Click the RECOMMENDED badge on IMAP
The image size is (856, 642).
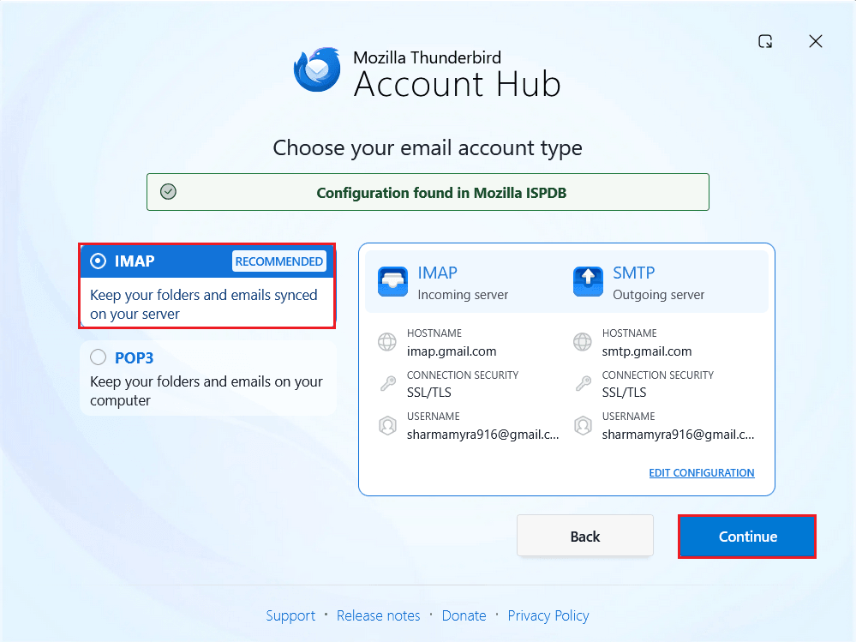(x=279, y=261)
